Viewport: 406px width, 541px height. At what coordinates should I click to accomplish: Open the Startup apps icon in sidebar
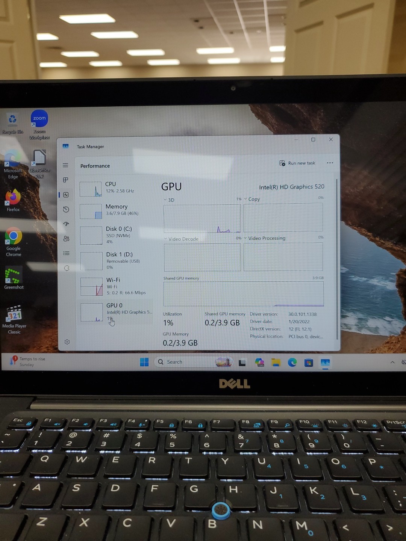(66, 224)
